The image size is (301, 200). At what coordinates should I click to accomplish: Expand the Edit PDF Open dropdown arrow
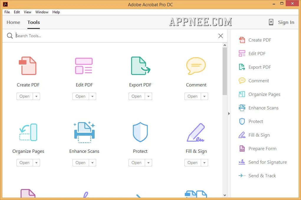coord(92,96)
